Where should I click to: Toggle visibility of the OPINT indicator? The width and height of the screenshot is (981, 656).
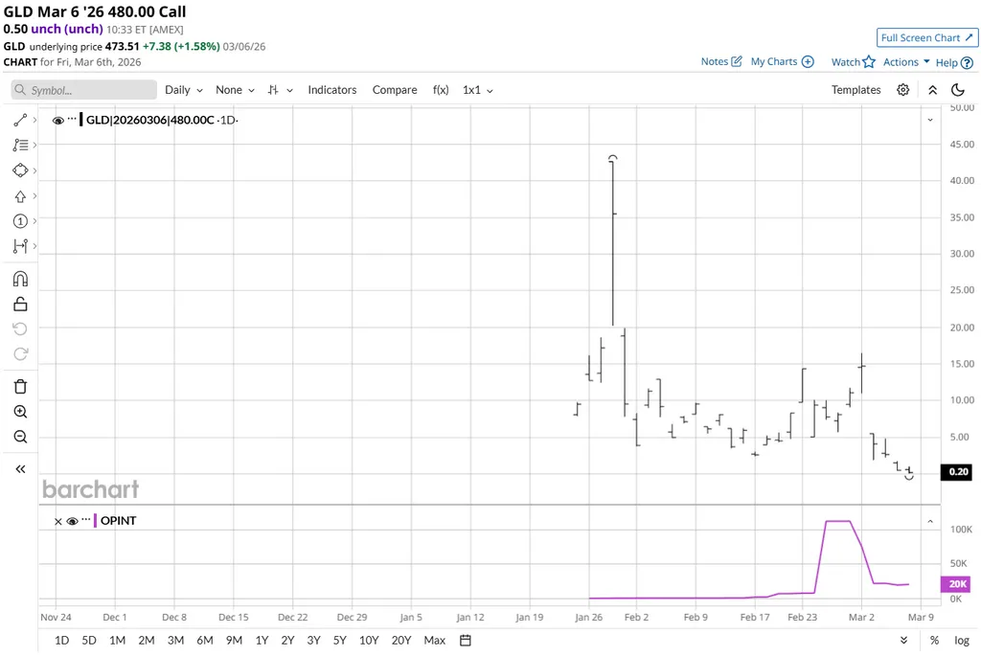(x=72, y=521)
